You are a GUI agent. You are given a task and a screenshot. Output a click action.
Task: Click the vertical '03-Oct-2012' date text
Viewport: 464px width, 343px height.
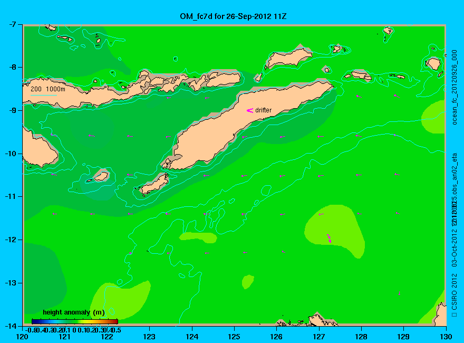454,246
